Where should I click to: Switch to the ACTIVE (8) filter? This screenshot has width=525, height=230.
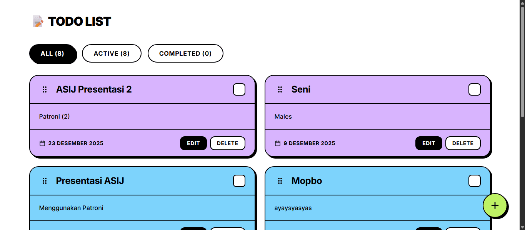pyautogui.click(x=112, y=53)
